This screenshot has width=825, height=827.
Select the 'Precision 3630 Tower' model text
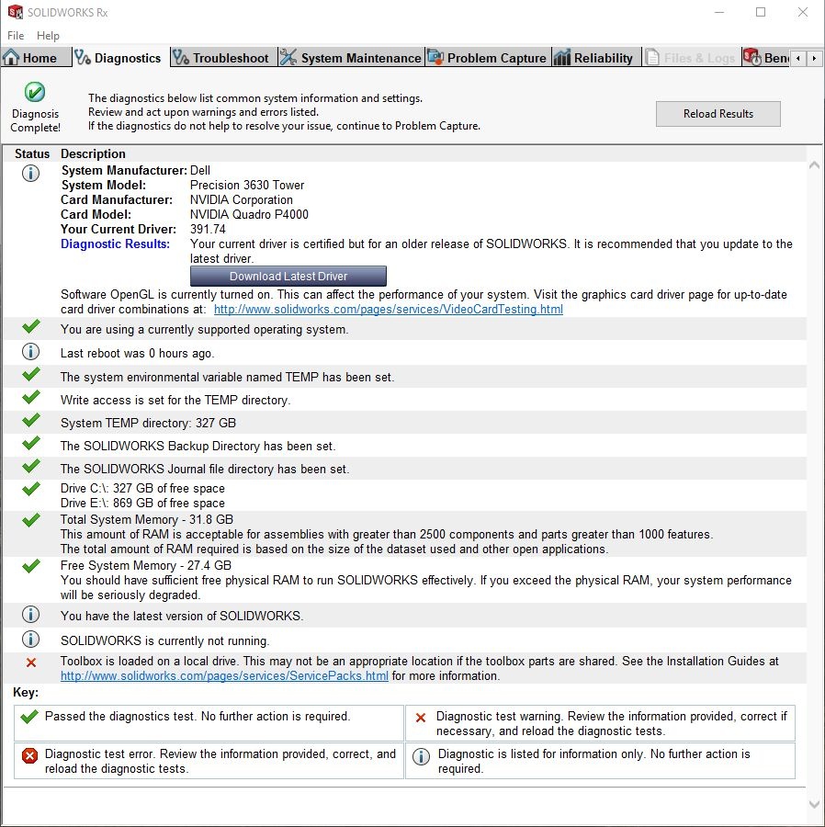pos(247,185)
